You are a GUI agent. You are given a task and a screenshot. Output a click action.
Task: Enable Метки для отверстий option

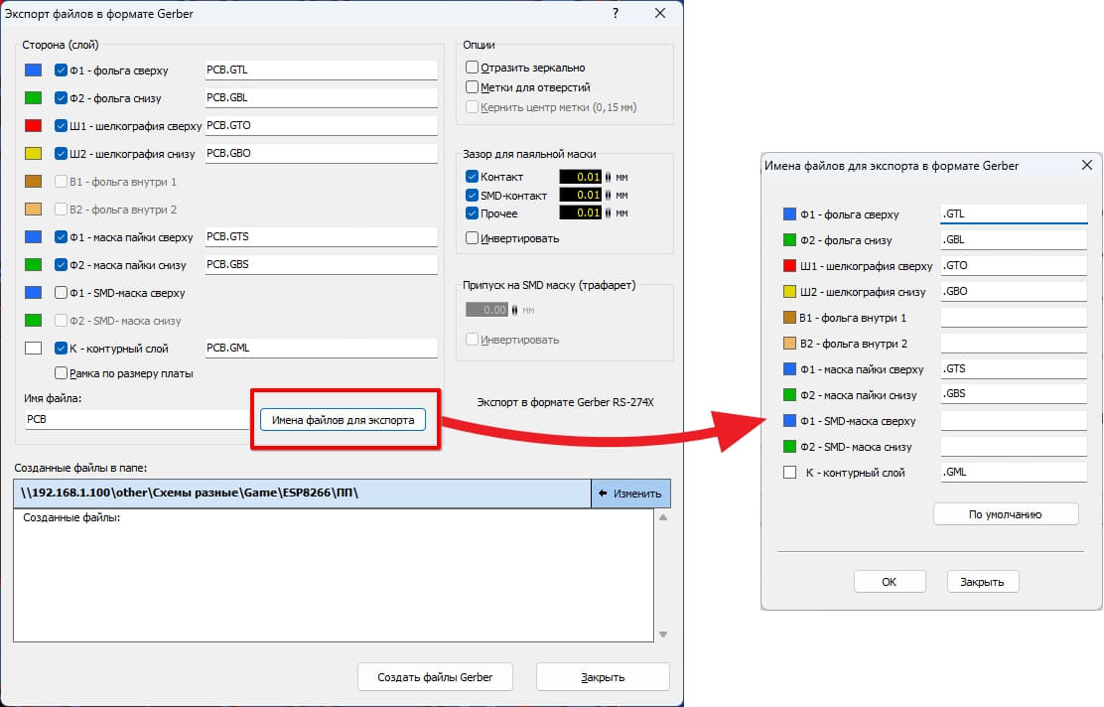(x=473, y=87)
